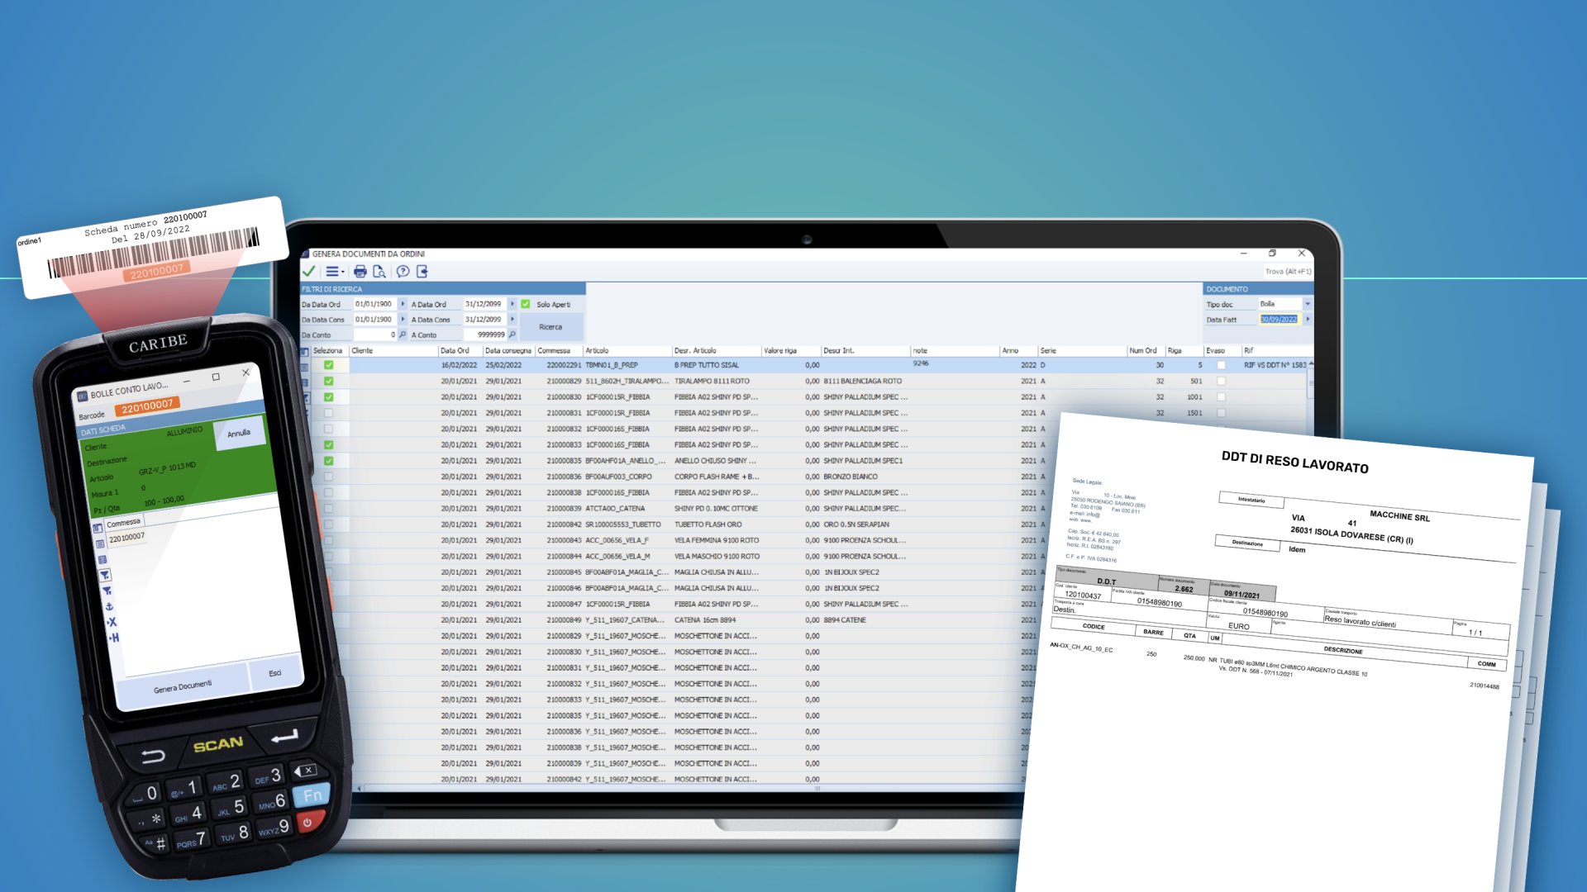
Task: Click magnifier lookup next to Da Conto
Action: (x=403, y=334)
